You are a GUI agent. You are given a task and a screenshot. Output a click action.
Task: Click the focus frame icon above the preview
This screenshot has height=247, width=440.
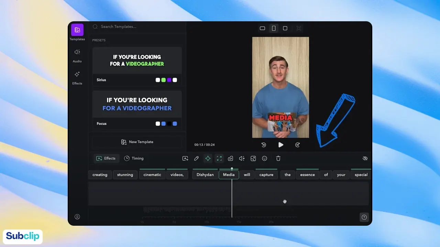pyautogui.click(x=299, y=28)
